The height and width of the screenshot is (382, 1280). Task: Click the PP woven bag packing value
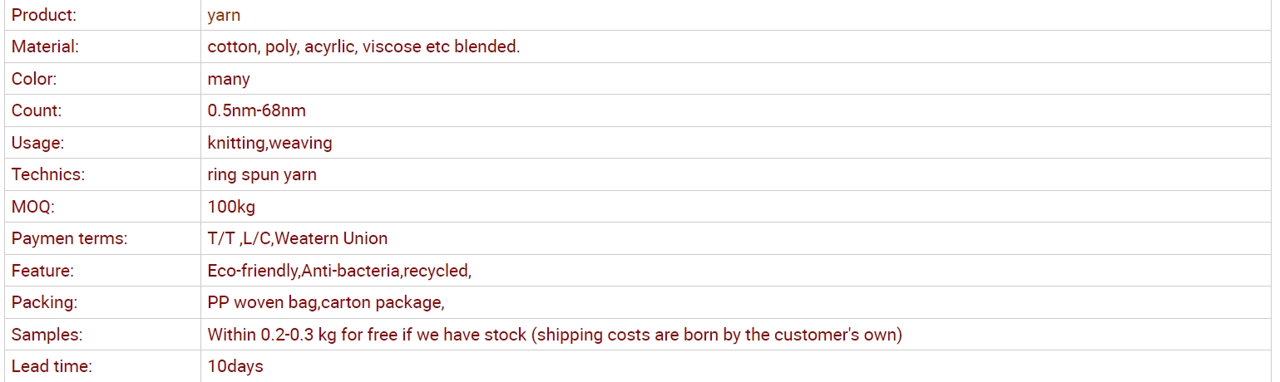[x=326, y=302]
